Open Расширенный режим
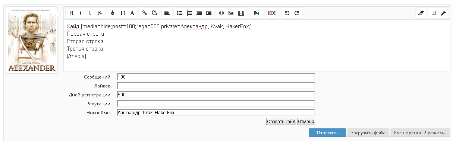Image resolution: width=456 pixels, height=141 pixels. 420,133
